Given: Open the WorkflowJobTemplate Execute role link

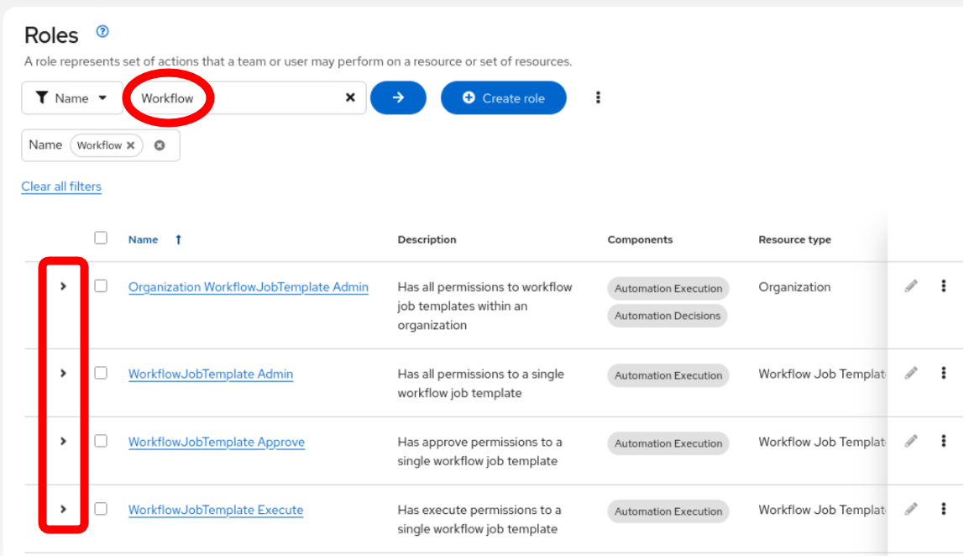Looking at the screenshot, I should [216, 510].
